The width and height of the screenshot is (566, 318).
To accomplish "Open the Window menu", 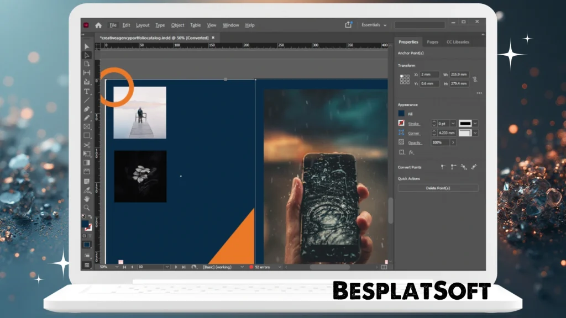I will pos(230,25).
